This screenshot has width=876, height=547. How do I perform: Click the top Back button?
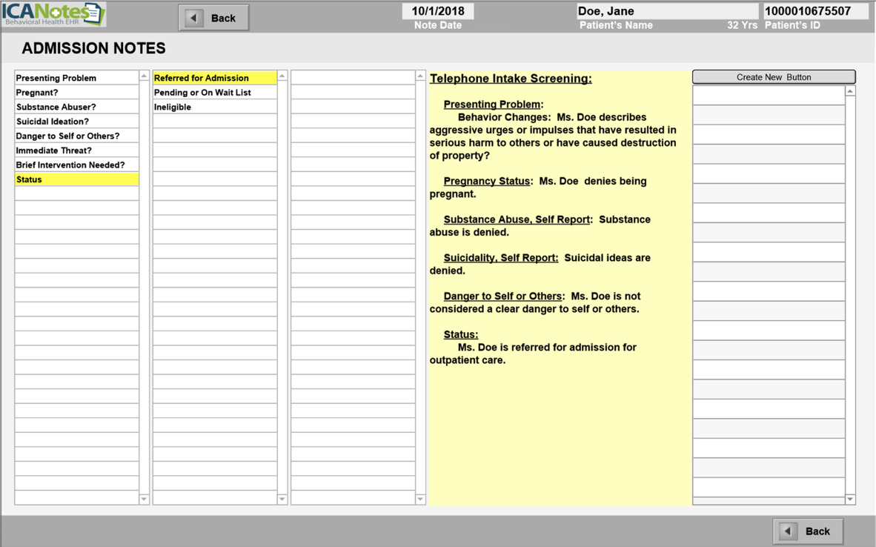tap(213, 18)
